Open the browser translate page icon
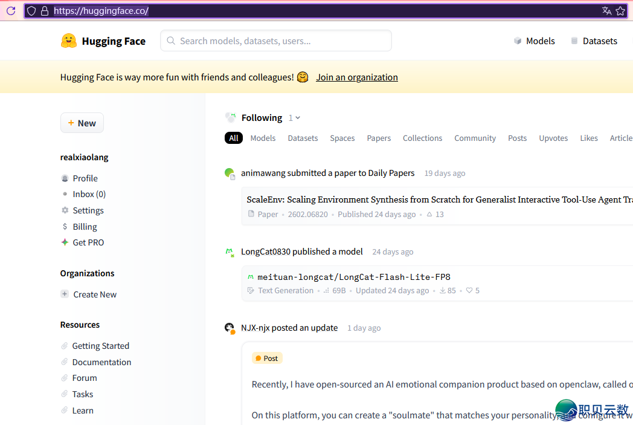The image size is (633, 425). tap(606, 11)
